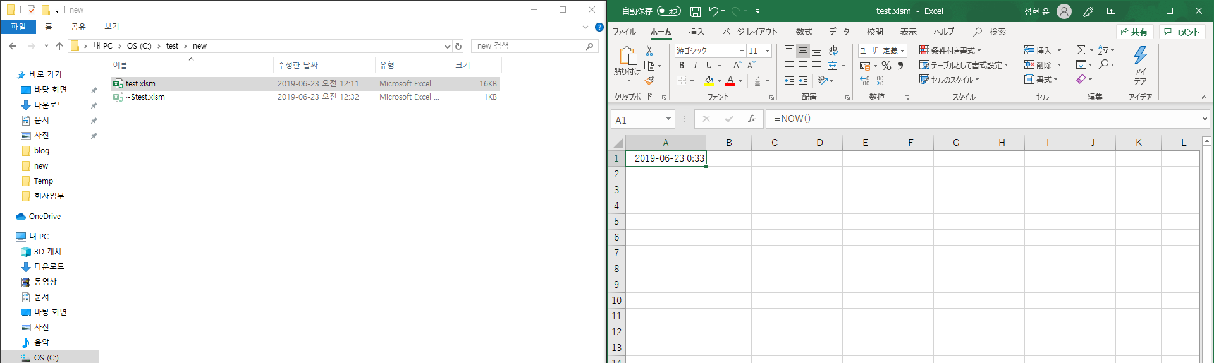Click the Decrease Decimal icon
The image size is (1214, 363).
click(880, 81)
